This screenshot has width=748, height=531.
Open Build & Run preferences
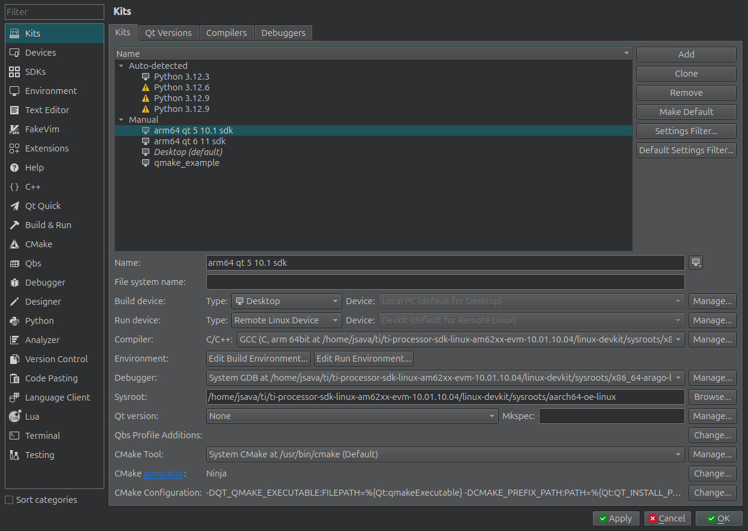pos(54,225)
